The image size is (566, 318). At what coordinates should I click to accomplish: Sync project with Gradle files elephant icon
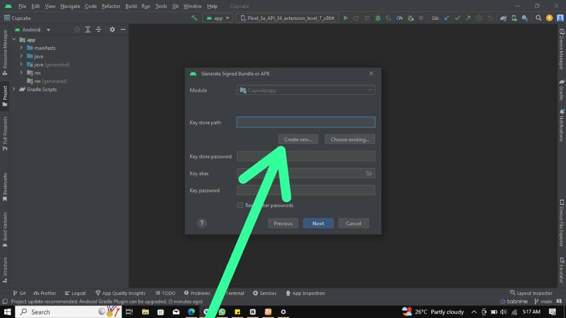(503, 18)
